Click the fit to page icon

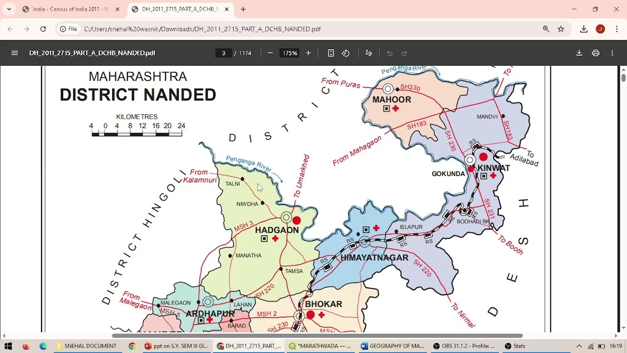coord(331,53)
